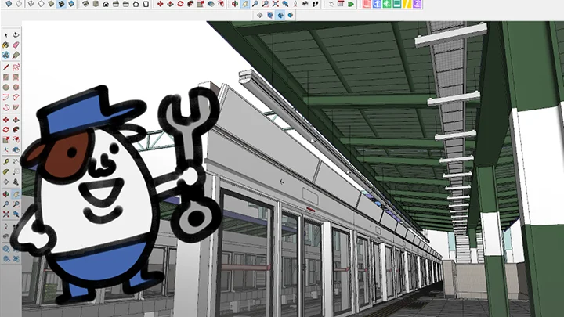Click the diamond icon in second toolbar row
Viewport: 564px width, 317px height.
tap(260, 15)
